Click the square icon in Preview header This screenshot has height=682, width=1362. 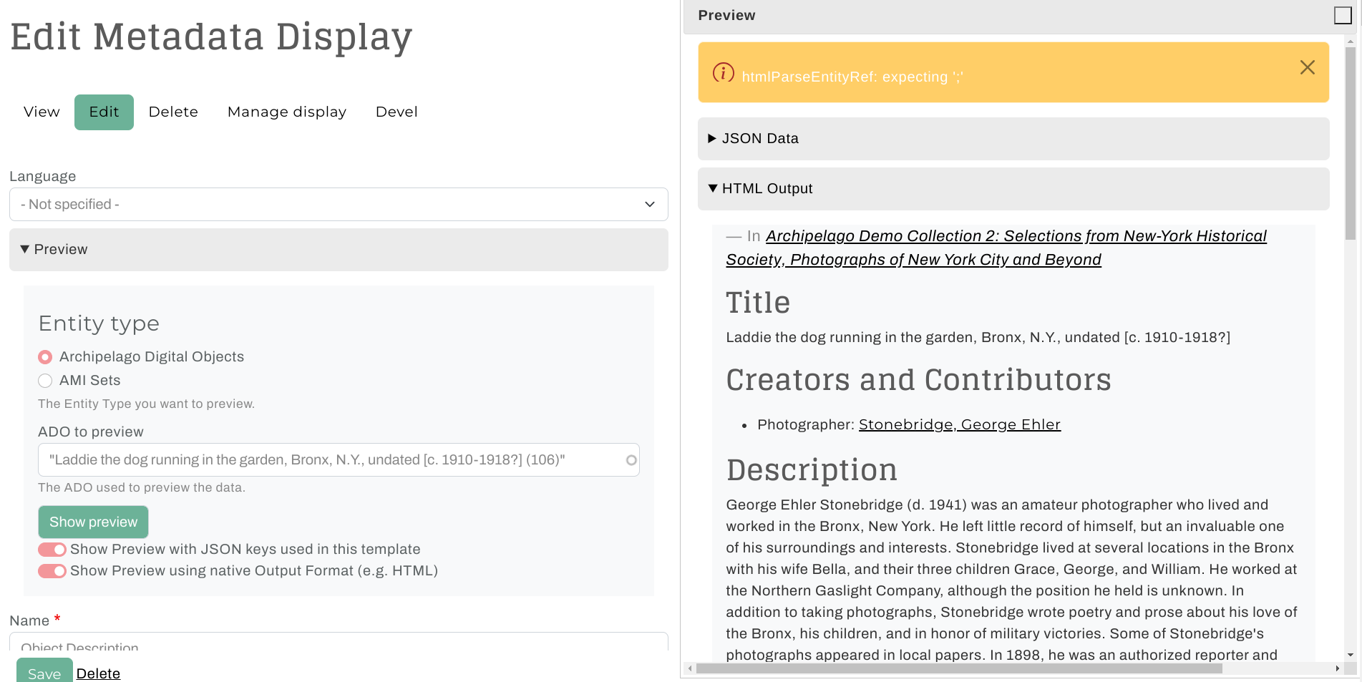pos(1342,16)
